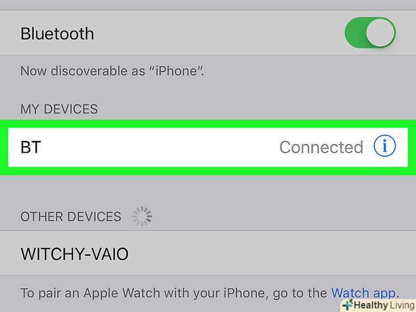The height and width of the screenshot is (312, 416).
Task: Click the green plus leaf logo icon
Action: (347, 305)
